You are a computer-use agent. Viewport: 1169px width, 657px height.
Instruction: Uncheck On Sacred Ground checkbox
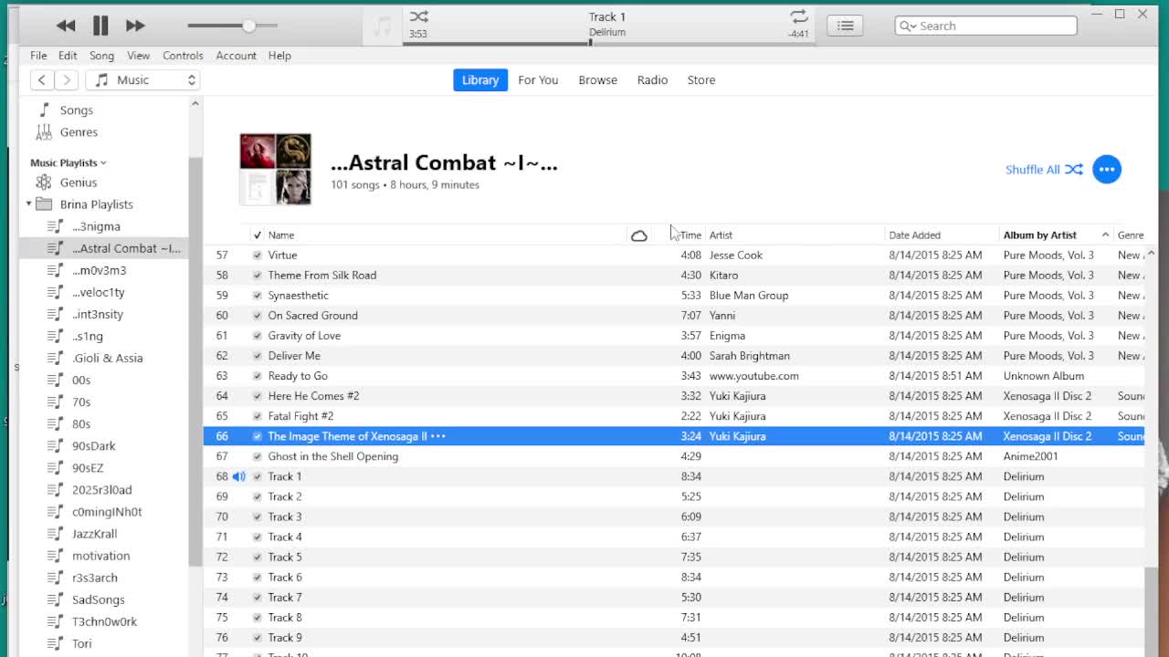point(258,316)
